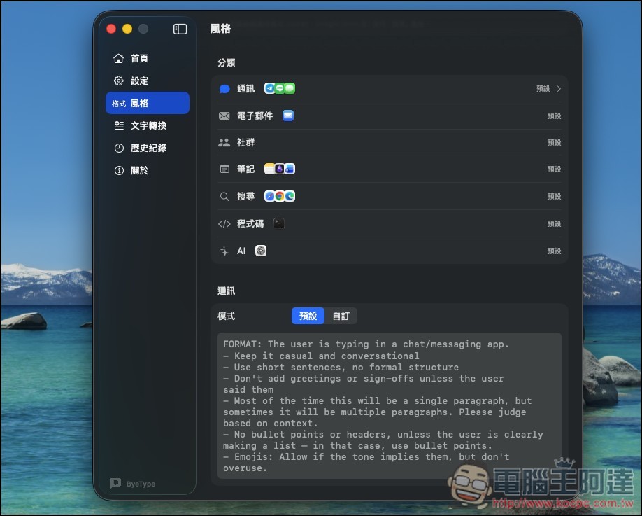Click the Mail app icon beside 電子郵件

pos(287,116)
